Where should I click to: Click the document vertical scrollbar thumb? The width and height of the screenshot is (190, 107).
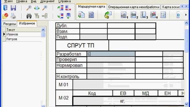pyautogui.click(x=186, y=41)
